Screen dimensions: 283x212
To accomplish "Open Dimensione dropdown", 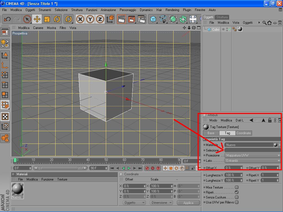I will [161, 203].
